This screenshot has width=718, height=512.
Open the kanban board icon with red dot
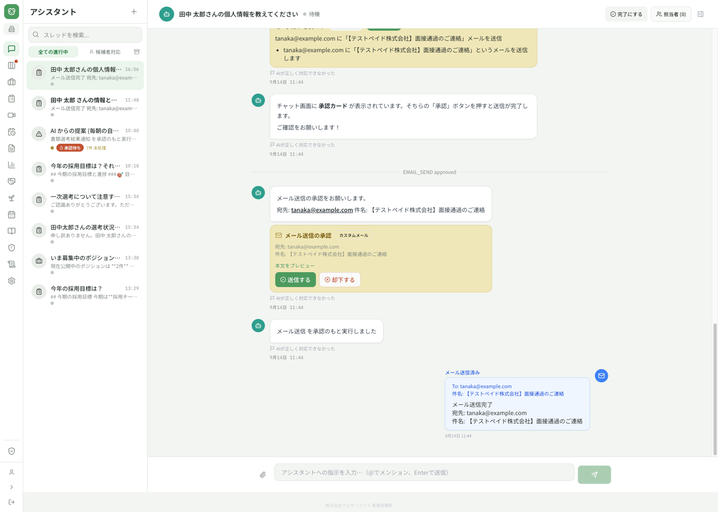click(x=11, y=65)
